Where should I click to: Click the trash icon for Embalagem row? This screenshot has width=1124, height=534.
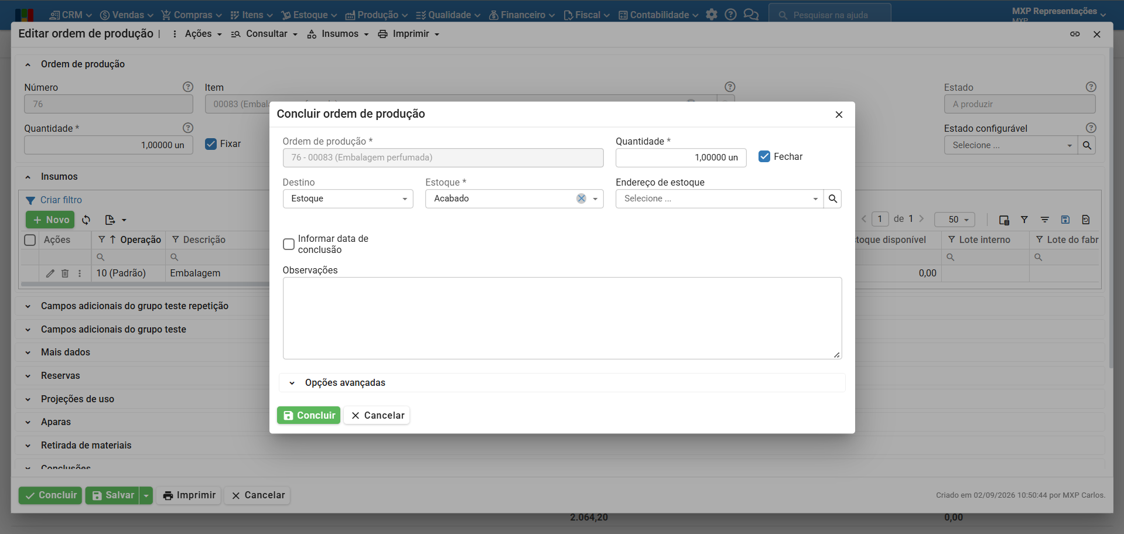coord(65,273)
